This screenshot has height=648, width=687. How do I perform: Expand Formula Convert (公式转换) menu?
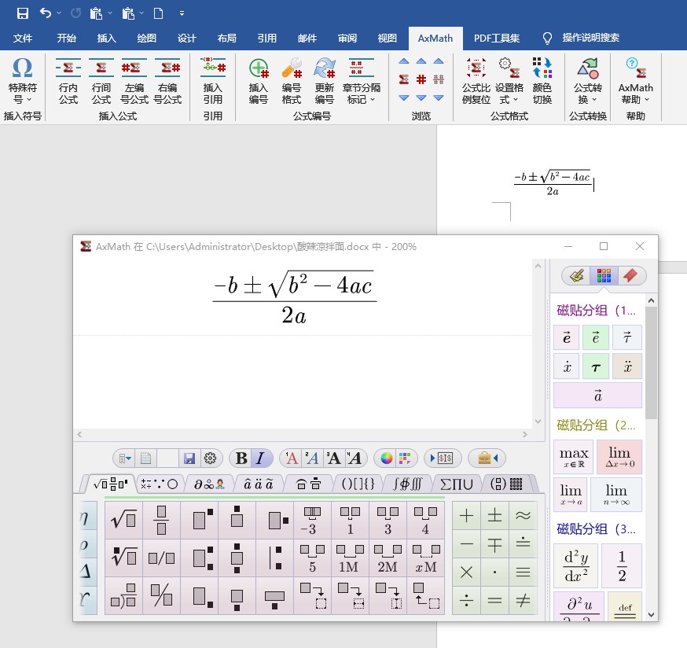tap(587, 82)
